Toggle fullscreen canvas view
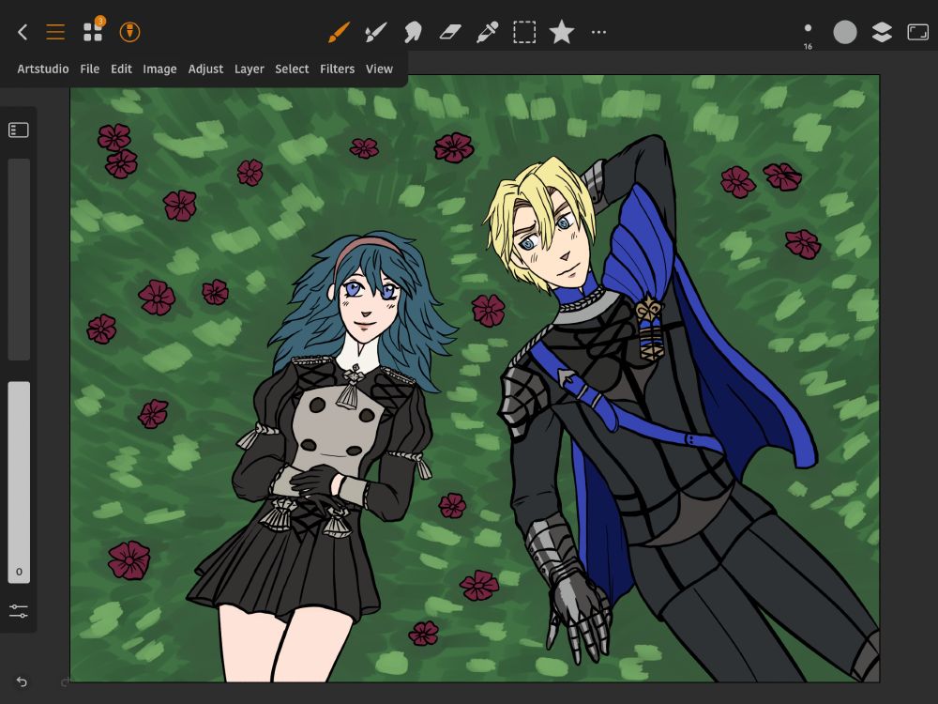938x704 pixels. 917,33
